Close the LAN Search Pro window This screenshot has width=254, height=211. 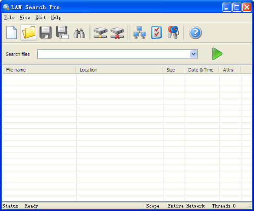coord(247,7)
